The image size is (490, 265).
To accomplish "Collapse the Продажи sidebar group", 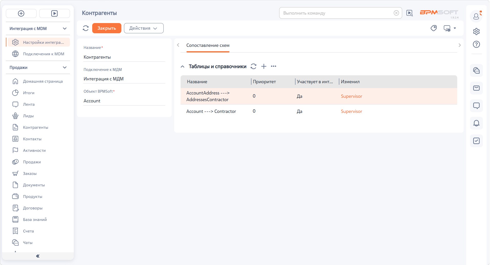I will (x=65, y=68).
